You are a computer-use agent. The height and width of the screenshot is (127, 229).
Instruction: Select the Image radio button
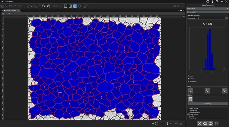point(188,76)
